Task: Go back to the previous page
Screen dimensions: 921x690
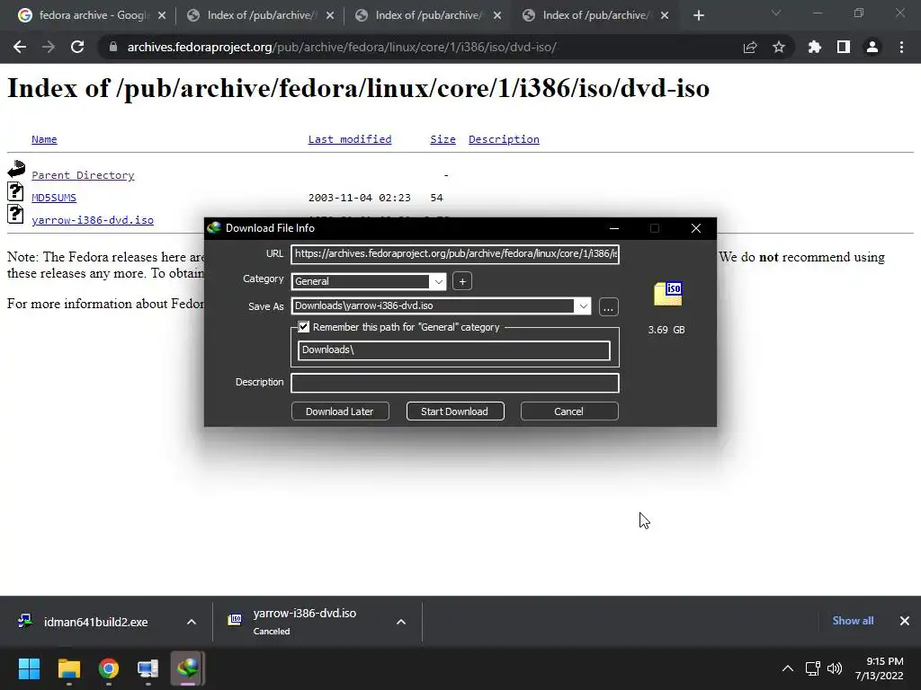Action: (20, 47)
